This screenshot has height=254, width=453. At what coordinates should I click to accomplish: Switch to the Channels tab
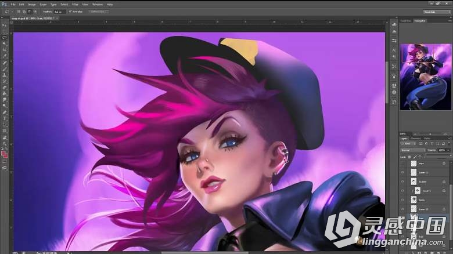(x=416, y=139)
